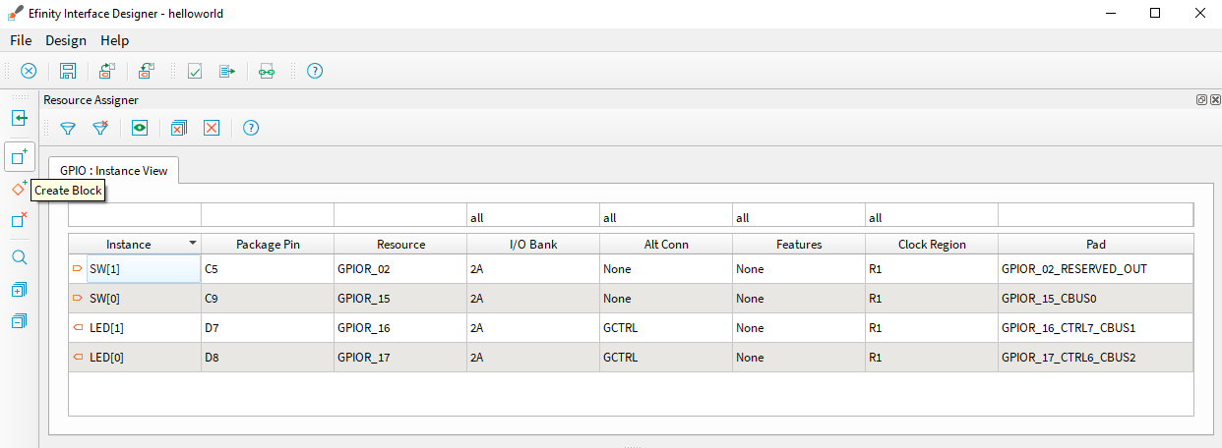The width and height of the screenshot is (1222, 448).
Task: Open the Alt Conn 'all' filter
Action: pos(666,216)
